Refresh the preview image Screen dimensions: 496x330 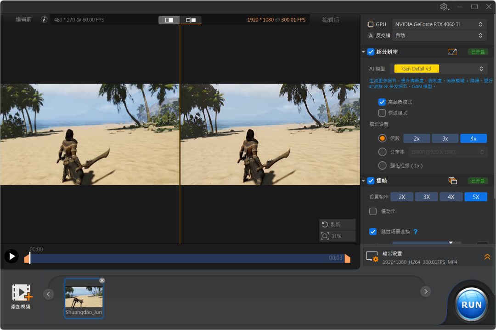pos(337,224)
